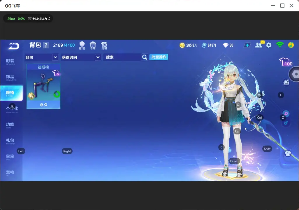This screenshot has width=299, height=210.
Task: Open the fashion score shirt icon showing 100
Action: click(286, 62)
